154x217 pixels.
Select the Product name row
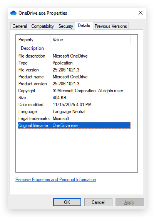[74, 77]
